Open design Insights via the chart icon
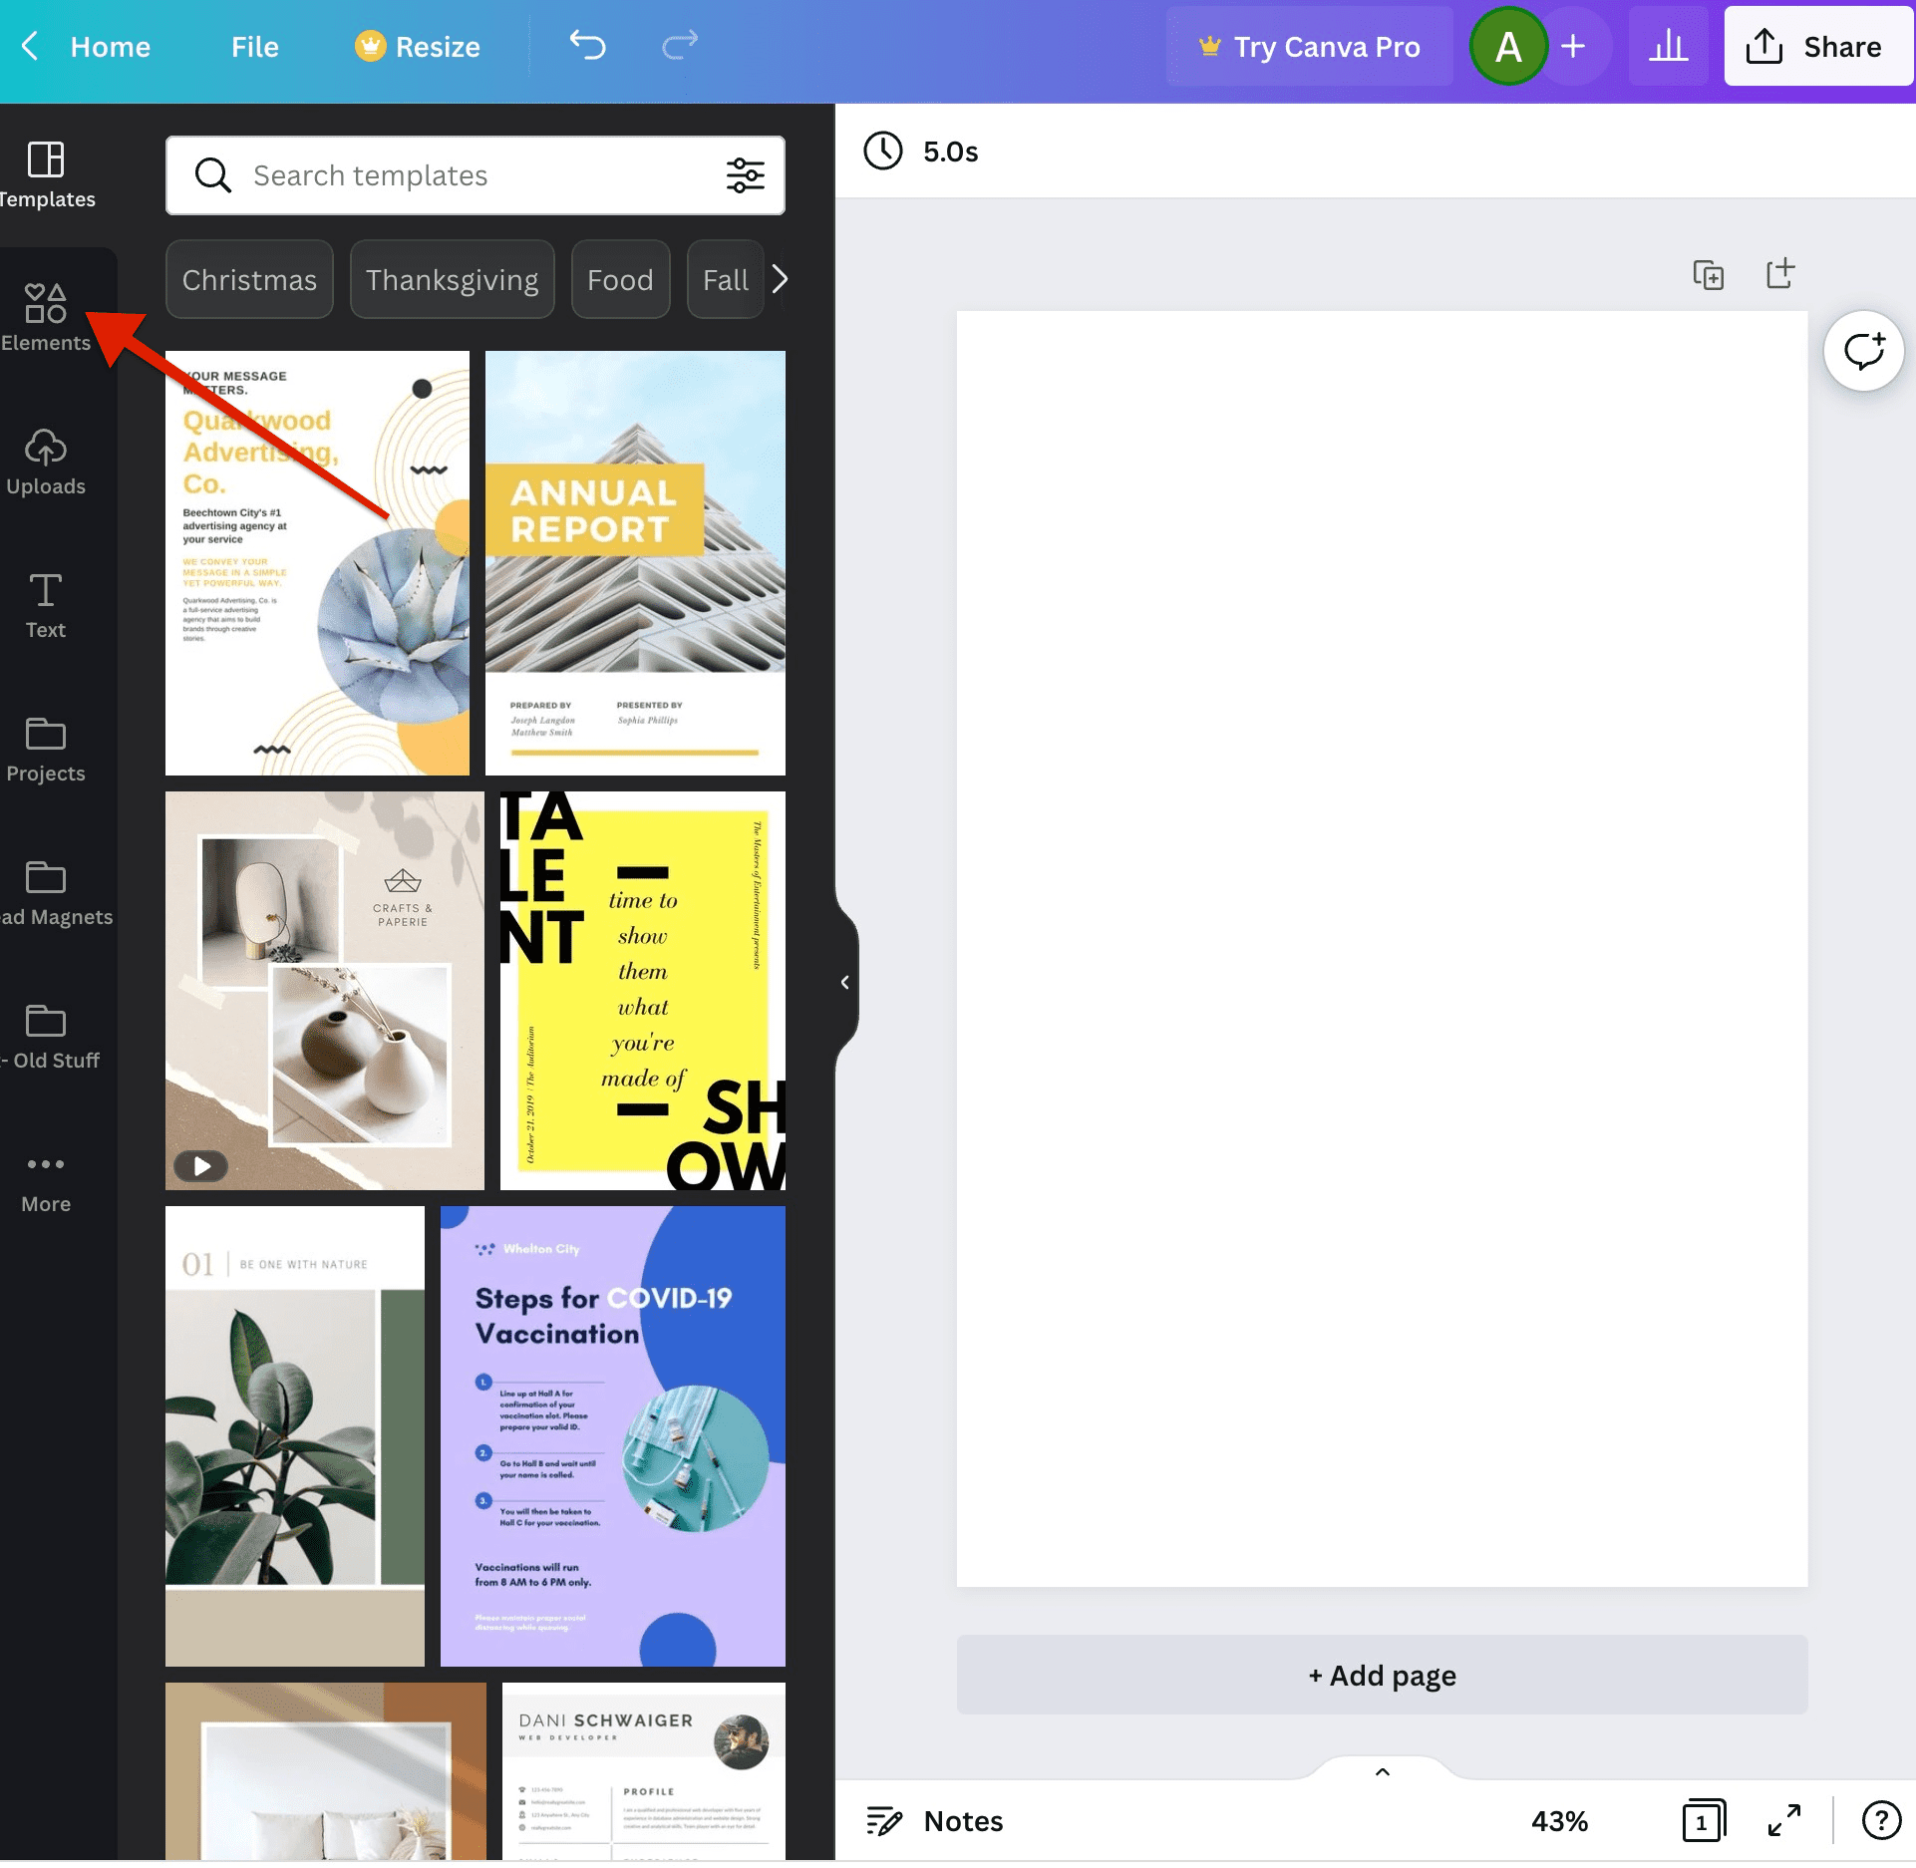The image size is (1916, 1868). tap(1668, 45)
